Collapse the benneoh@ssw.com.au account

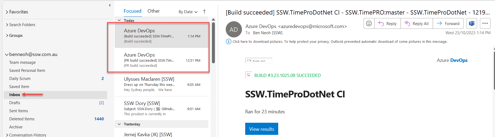[x=6, y=55]
